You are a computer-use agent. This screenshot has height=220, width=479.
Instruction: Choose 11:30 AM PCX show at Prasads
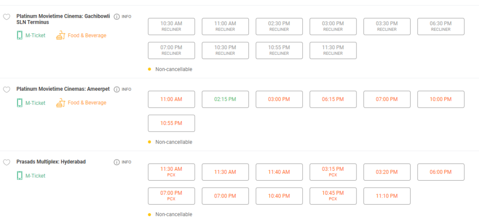pos(171,172)
